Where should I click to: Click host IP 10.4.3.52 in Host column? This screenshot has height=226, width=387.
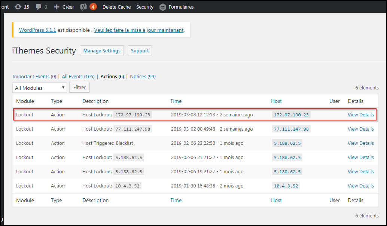[286, 186]
